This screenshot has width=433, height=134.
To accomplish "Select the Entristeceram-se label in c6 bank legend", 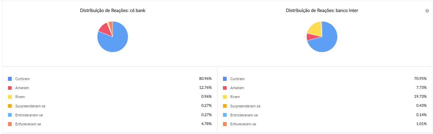I will pos(29,115).
